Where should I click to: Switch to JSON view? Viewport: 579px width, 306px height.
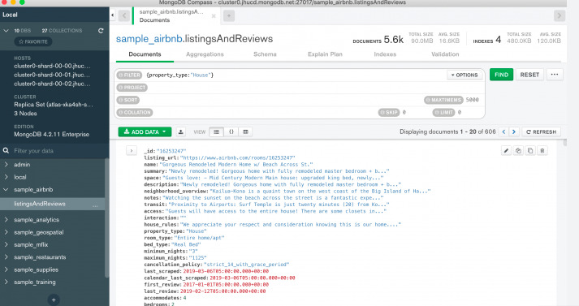(231, 131)
